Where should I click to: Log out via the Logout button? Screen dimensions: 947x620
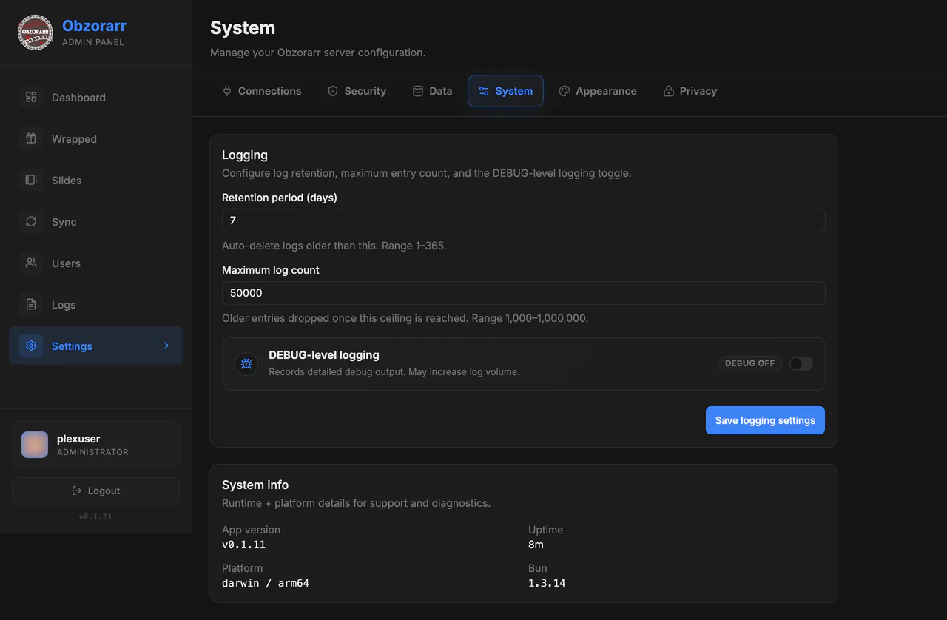click(95, 491)
